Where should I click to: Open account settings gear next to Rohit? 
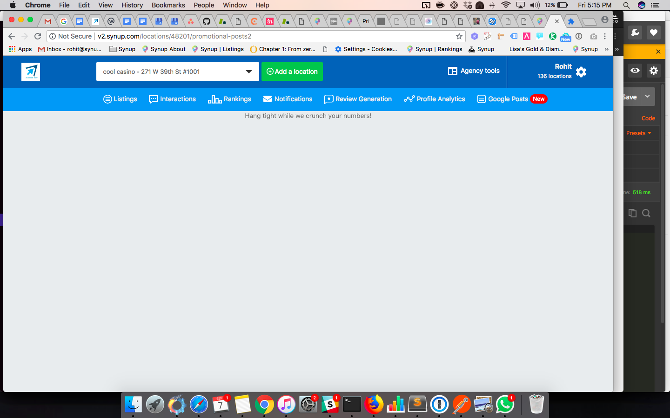tap(581, 72)
